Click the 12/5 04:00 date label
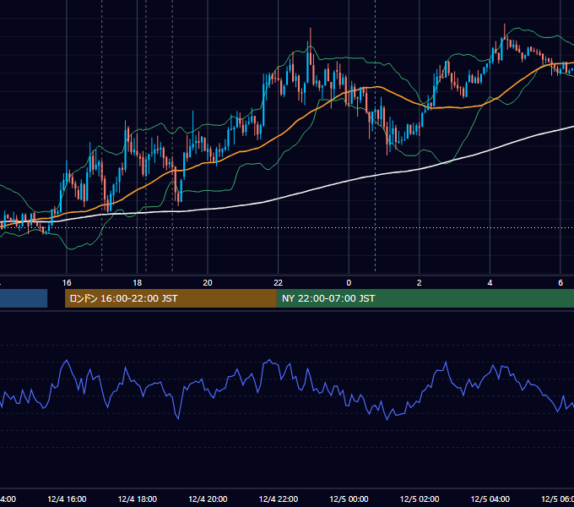This screenshot has height=507, width=574. click(x=490, y=499)
